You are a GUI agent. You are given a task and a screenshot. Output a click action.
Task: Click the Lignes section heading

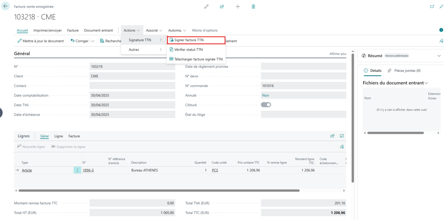click(x=24, y=136)
